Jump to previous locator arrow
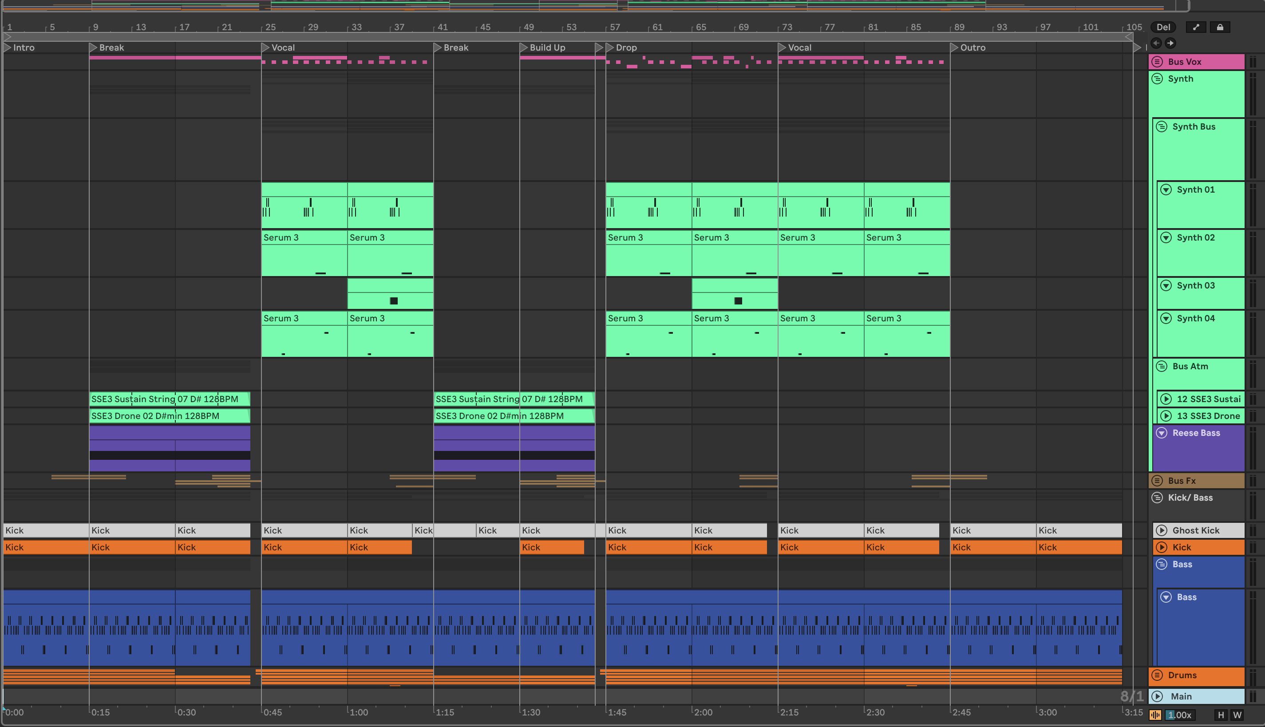1265x727 pixels. coord(1156,43)
